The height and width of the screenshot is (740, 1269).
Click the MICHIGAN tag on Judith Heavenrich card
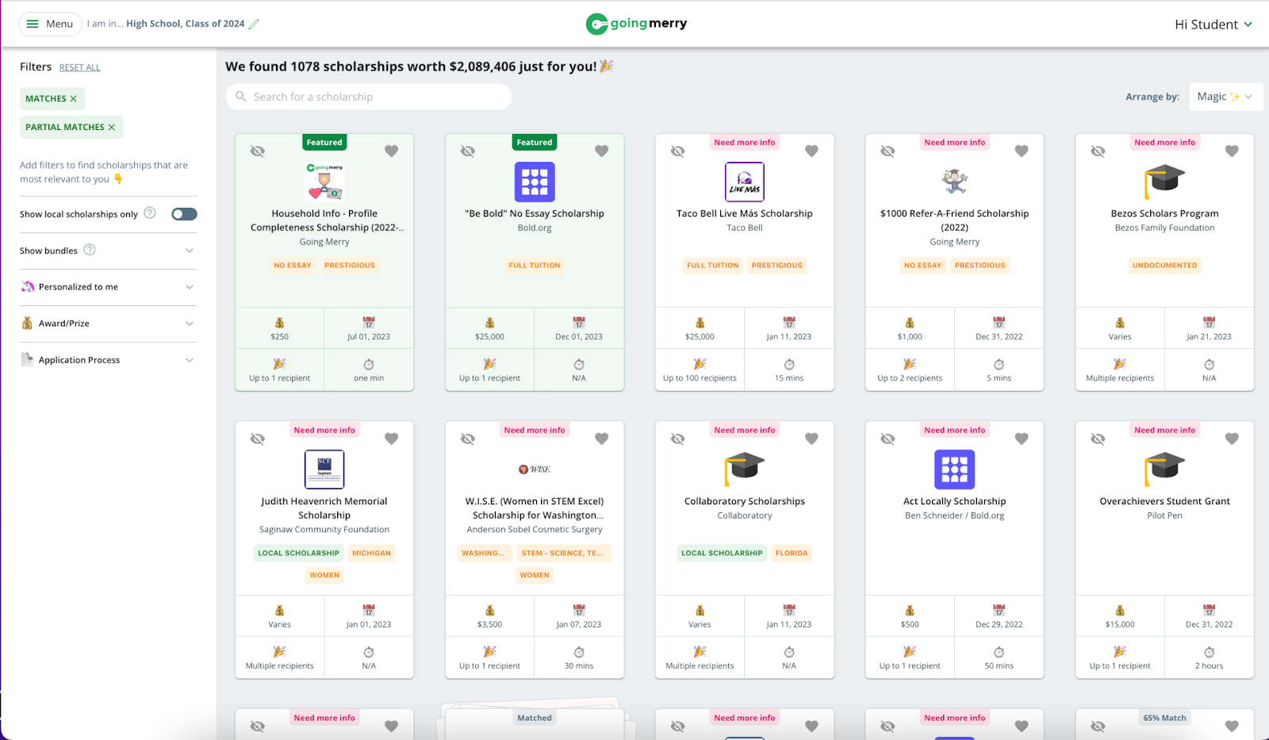[x=371, y=554]
